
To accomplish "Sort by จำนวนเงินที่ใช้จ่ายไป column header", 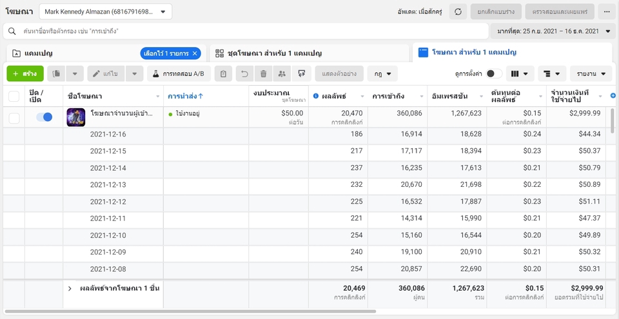I will [x=576, y=96].
